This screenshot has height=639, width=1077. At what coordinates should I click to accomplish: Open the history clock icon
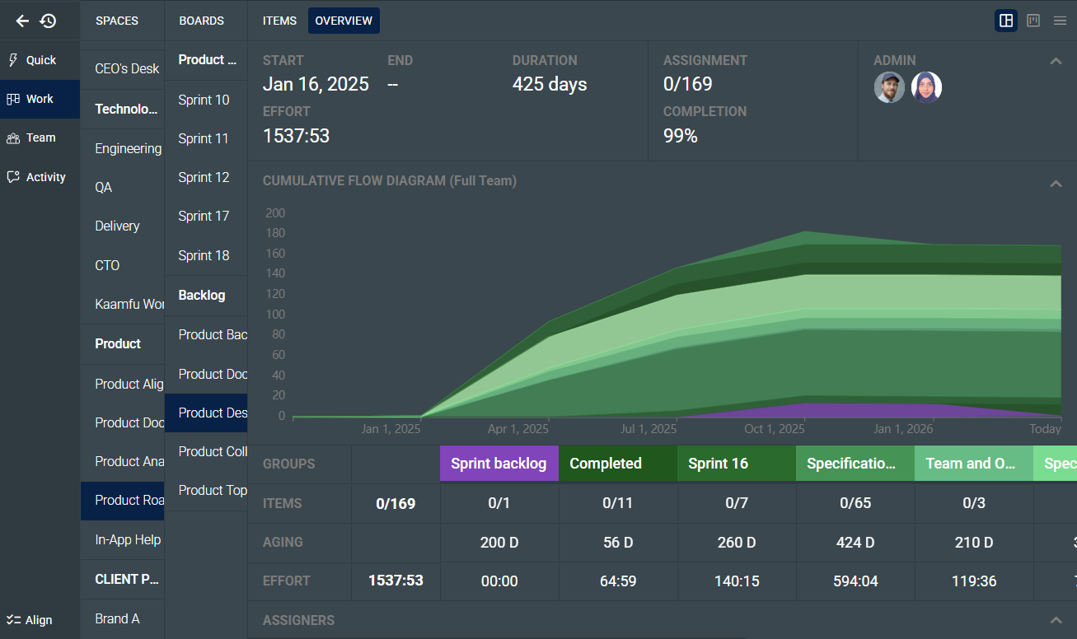(49, 21)
